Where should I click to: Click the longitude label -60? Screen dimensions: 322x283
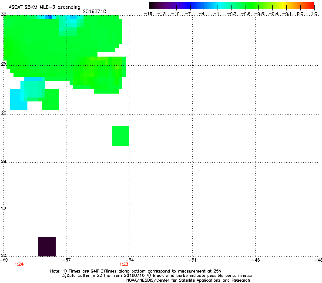4,260
